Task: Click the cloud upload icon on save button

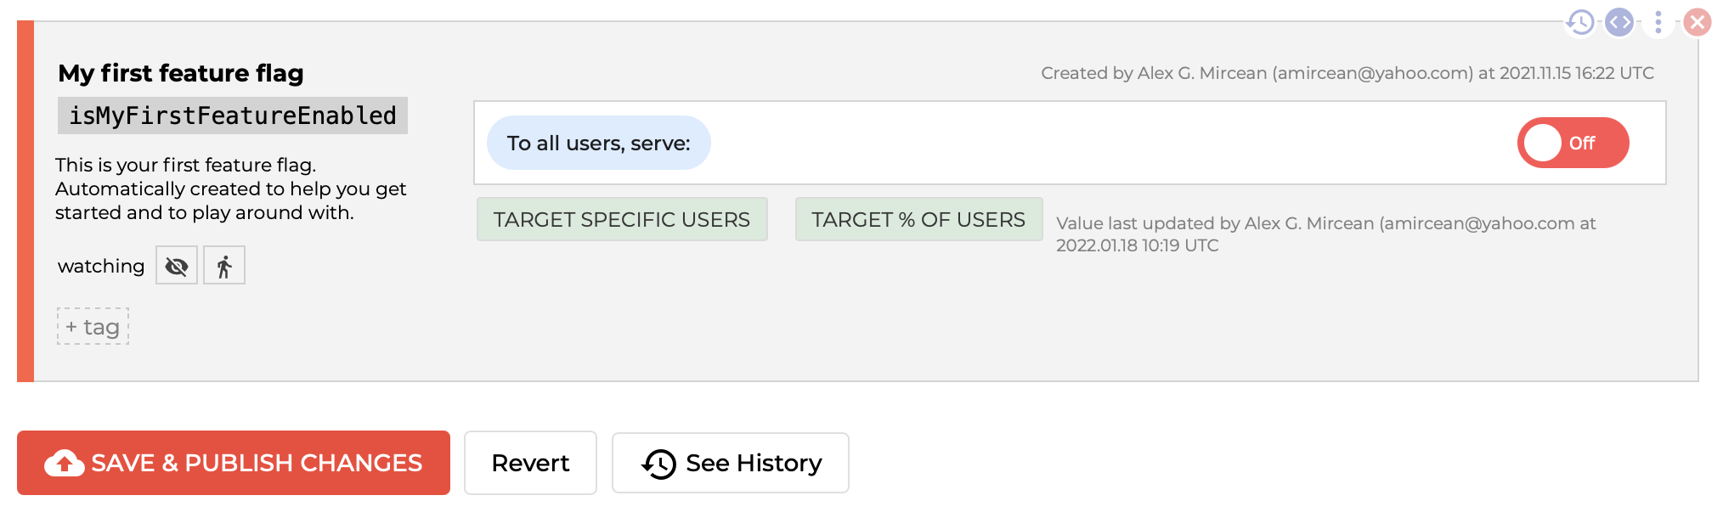Action: click(65, 464)
